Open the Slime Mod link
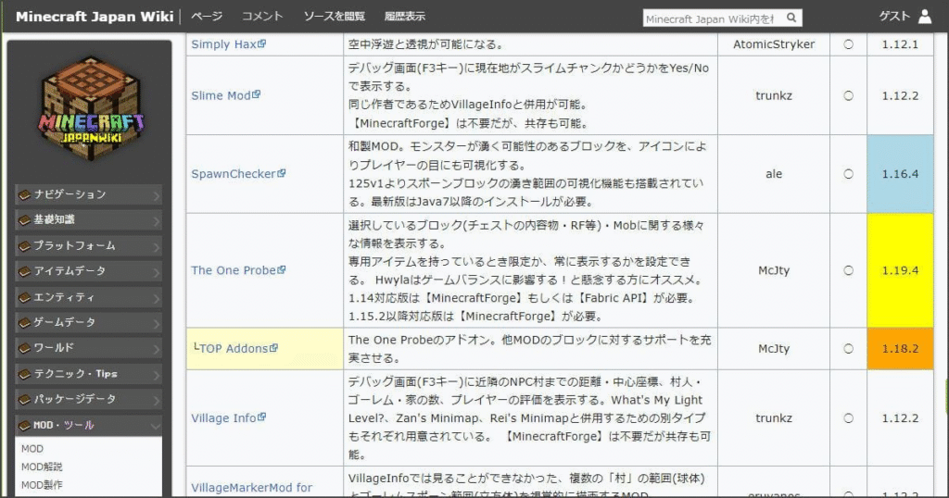This screenshot has width=949, height=498. coord(221,95)
